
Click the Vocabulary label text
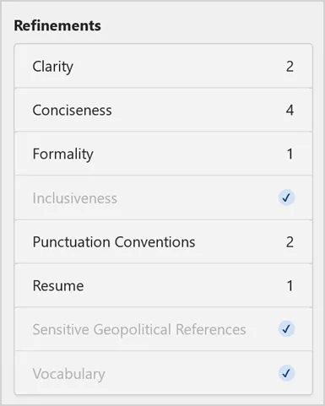69,374
